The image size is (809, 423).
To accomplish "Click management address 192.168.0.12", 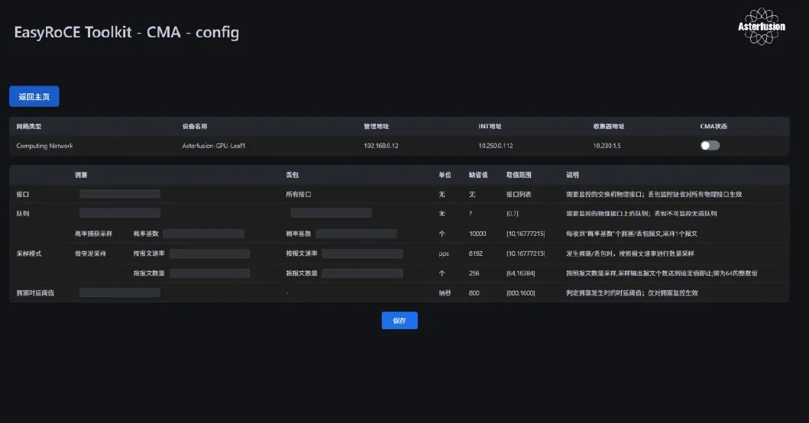I will coord(380,146).
